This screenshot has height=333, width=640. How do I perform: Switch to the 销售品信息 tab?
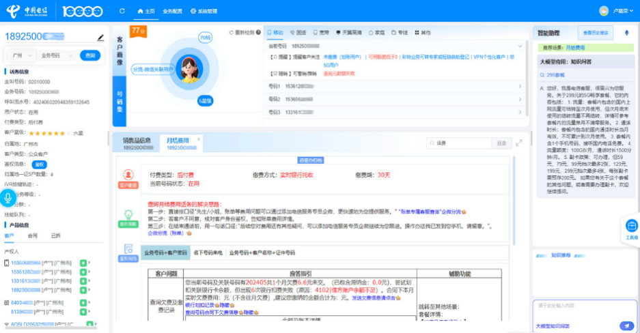pyautogui.click(x=137, y=143)
